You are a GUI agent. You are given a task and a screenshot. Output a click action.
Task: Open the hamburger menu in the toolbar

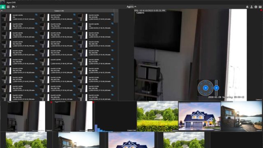point(8,7)
